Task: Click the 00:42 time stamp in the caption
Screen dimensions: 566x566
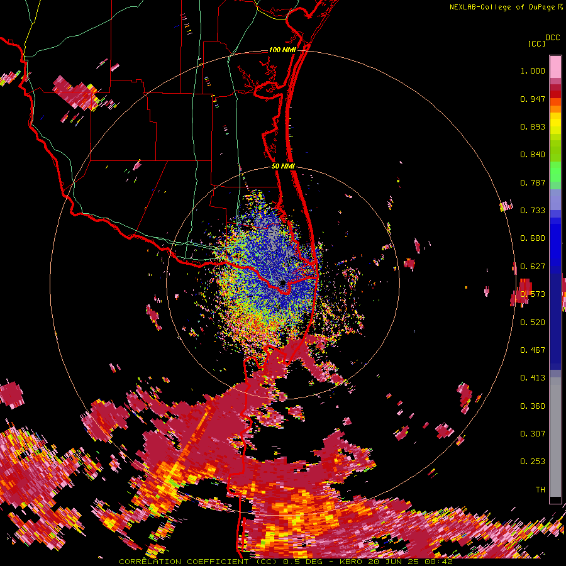Action: pos(439,562)
